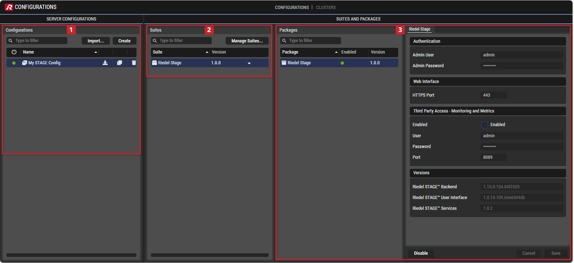The height and width of the screenshot is (263, 574).
Task: Edit the Admin User field
Action: [522, 55]
